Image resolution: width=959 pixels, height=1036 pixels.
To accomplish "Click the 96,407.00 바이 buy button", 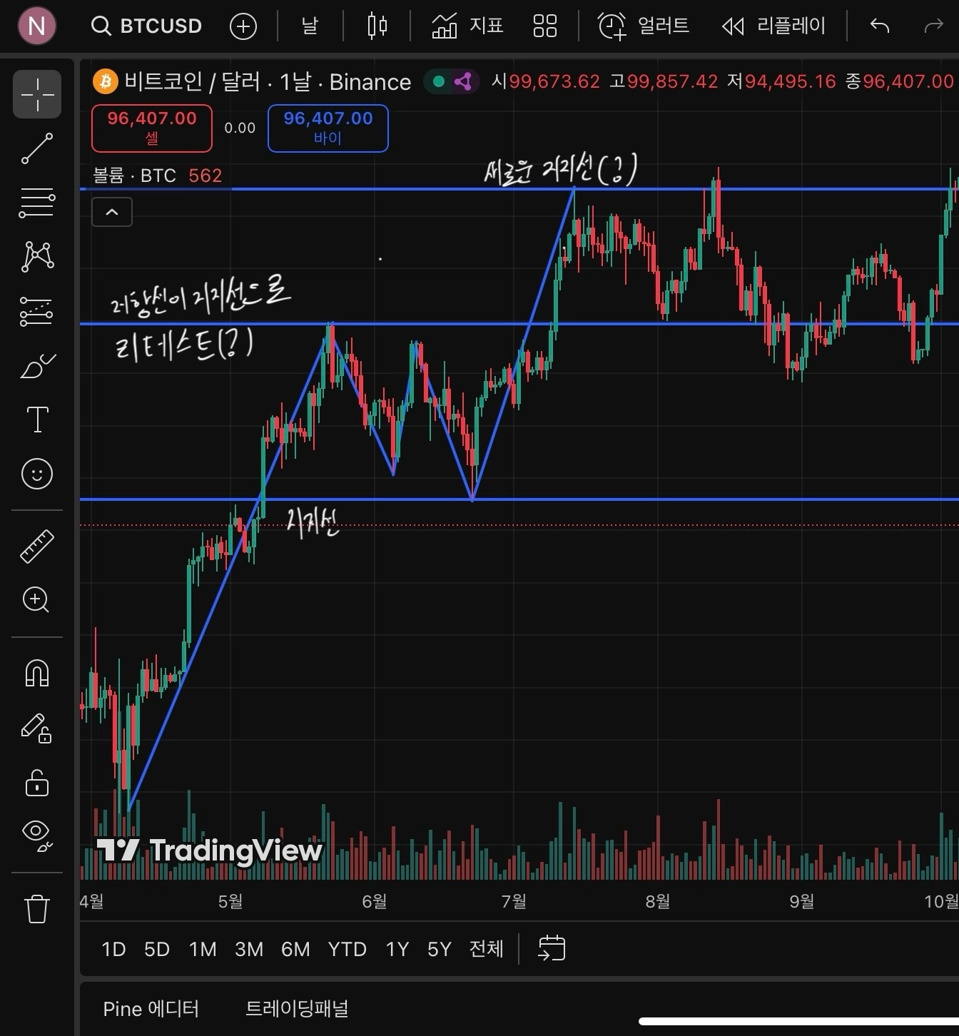I will coord(328,128).
